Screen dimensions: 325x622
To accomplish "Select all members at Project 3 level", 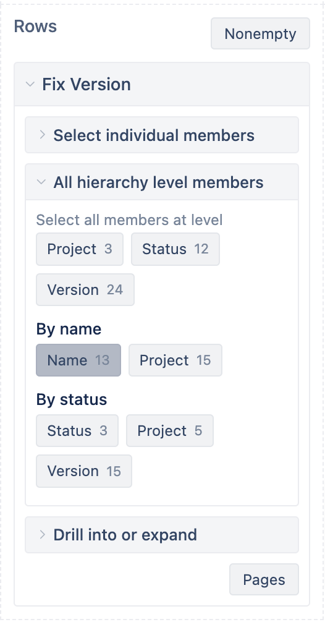I will point(80,249).
